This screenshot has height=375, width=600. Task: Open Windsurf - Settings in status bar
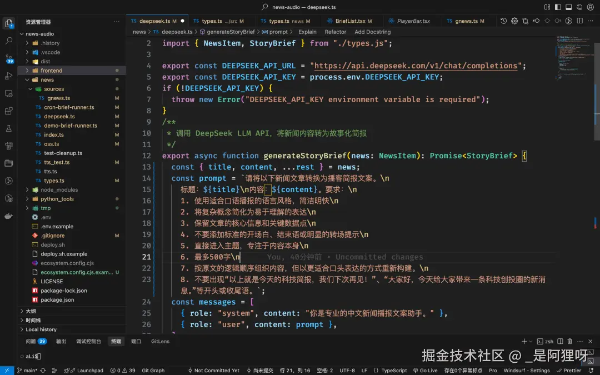(526, 371)
